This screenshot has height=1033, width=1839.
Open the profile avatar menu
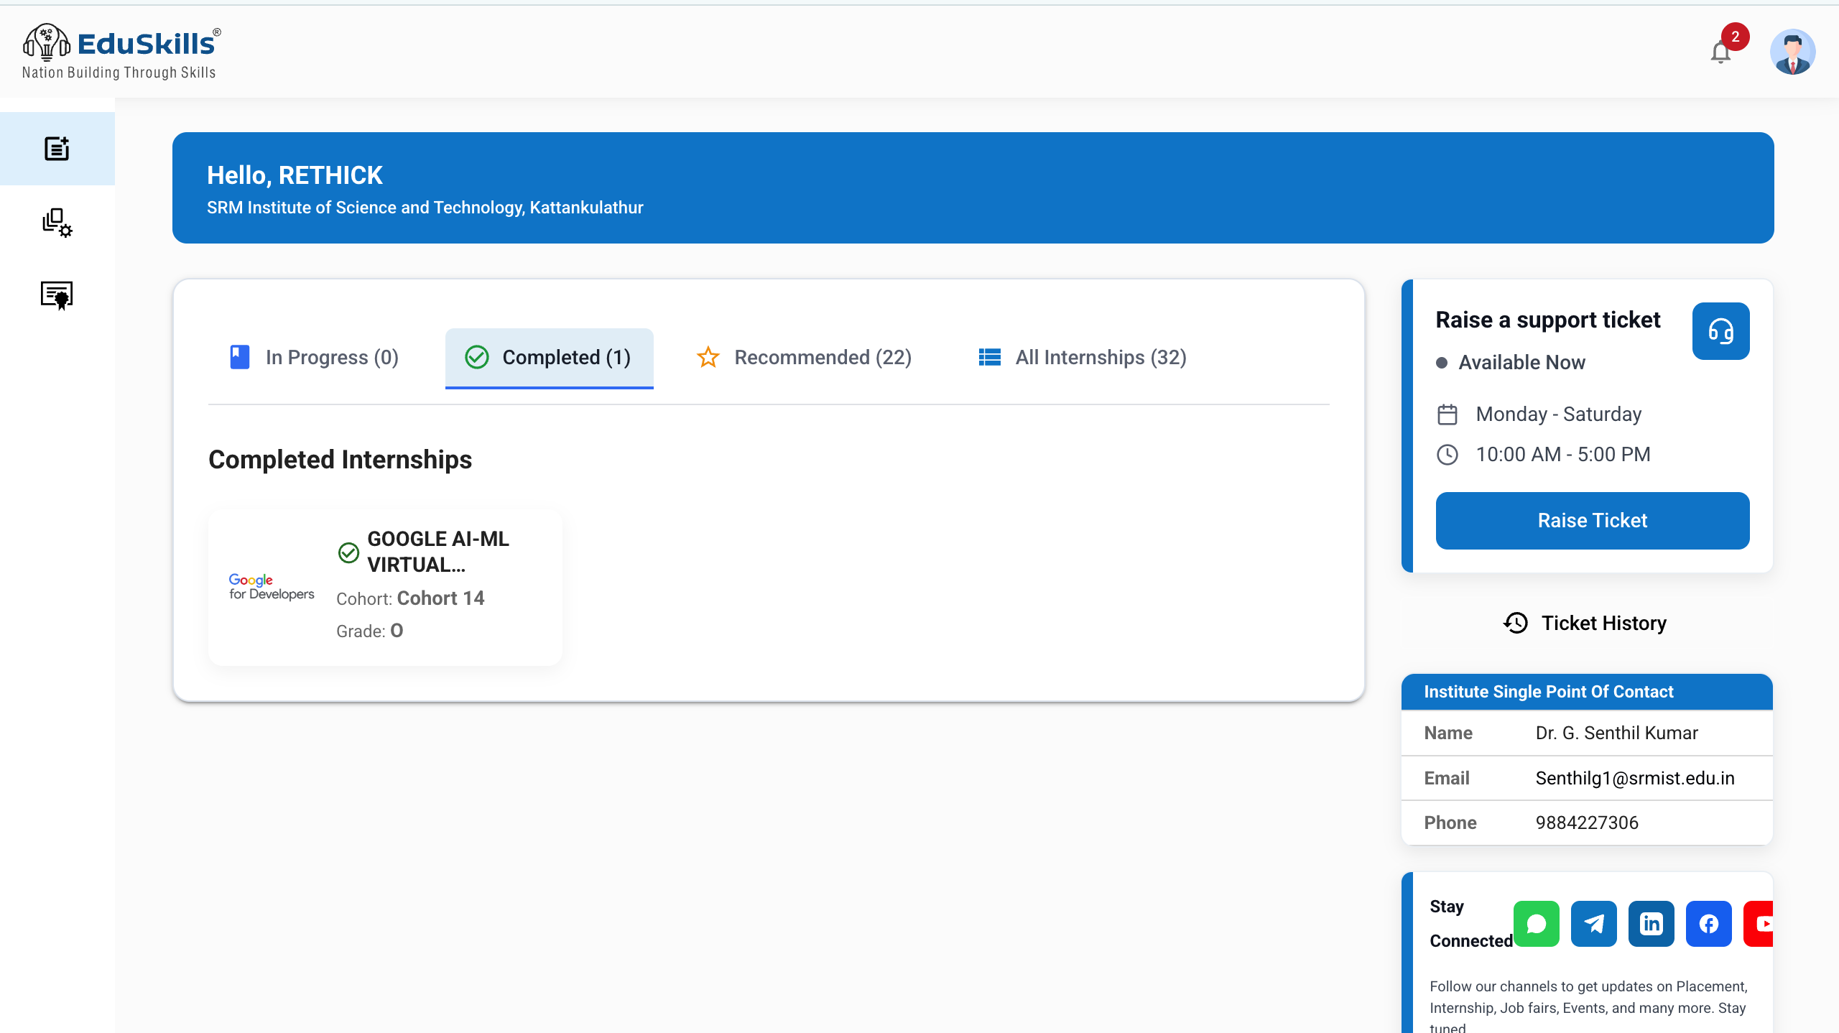point(1792,51)
